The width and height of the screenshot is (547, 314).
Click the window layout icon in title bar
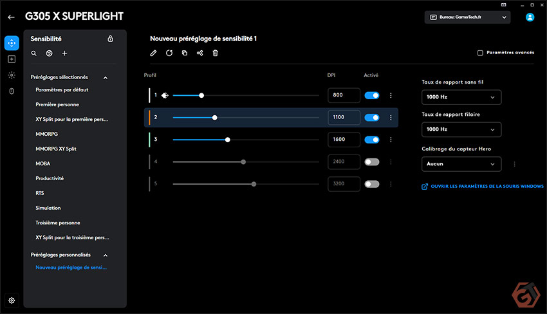[503, 5]
